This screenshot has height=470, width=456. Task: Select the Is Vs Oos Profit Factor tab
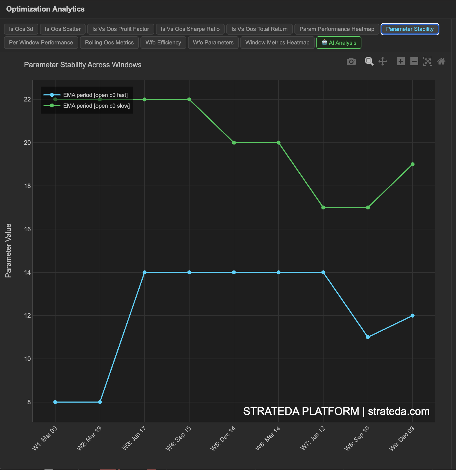tap(120, 29)
